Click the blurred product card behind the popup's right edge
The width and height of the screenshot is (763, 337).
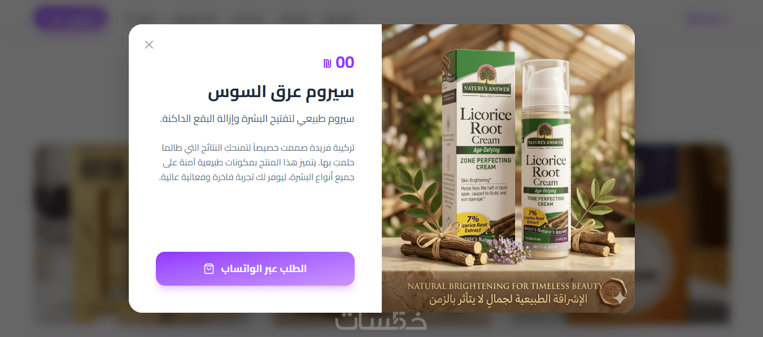tap(682, 231)
